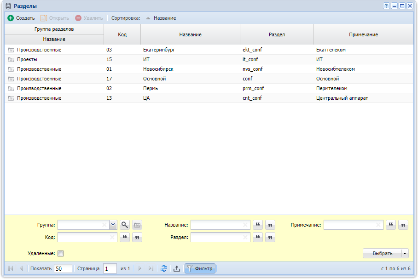The width and height of the screenshot is (418, 279).
Task: Click the magnifier search icon beside Группа
Action: click(x=124, y=225)
